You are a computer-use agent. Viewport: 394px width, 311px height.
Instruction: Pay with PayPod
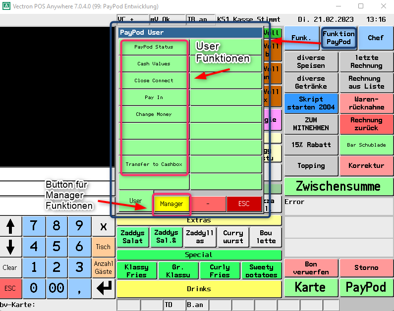366,287
